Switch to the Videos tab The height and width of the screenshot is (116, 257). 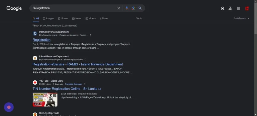click(91, 19)
